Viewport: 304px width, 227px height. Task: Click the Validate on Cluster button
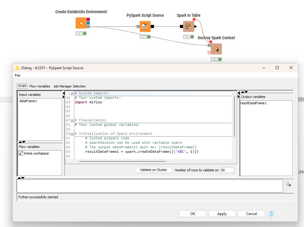[x=154, y=170]
